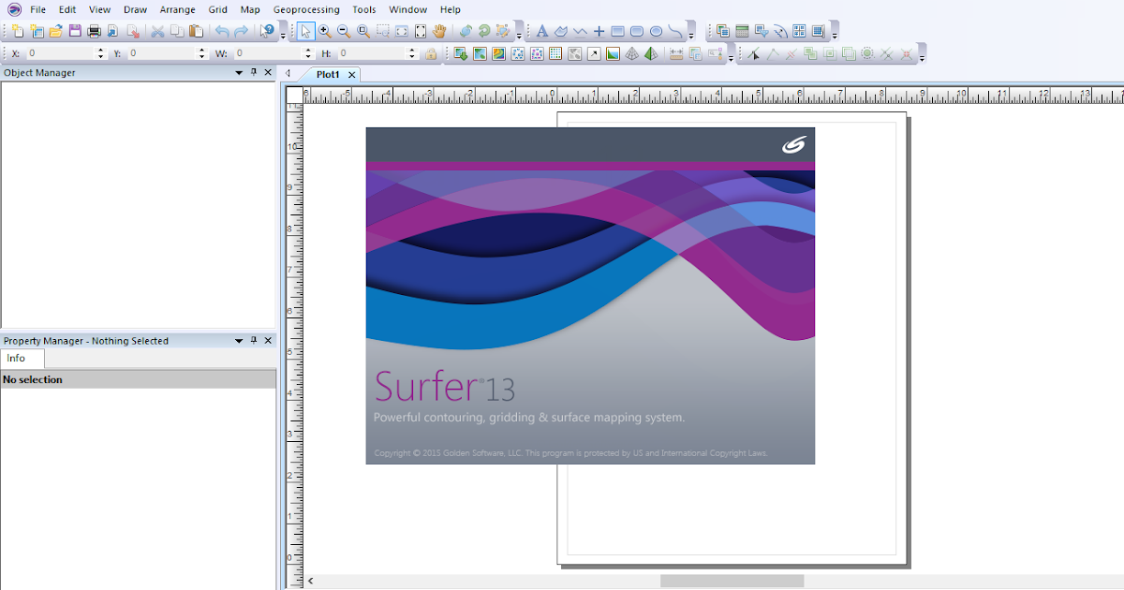Viewport: 1124px width, 590px height.
Task: Click the tab scroll left arrow
Action: (288, 73)
